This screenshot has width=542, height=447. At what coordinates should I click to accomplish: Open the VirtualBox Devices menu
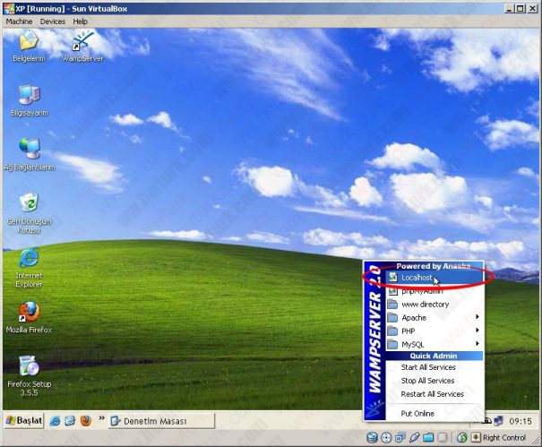click(x=53, y=21)
